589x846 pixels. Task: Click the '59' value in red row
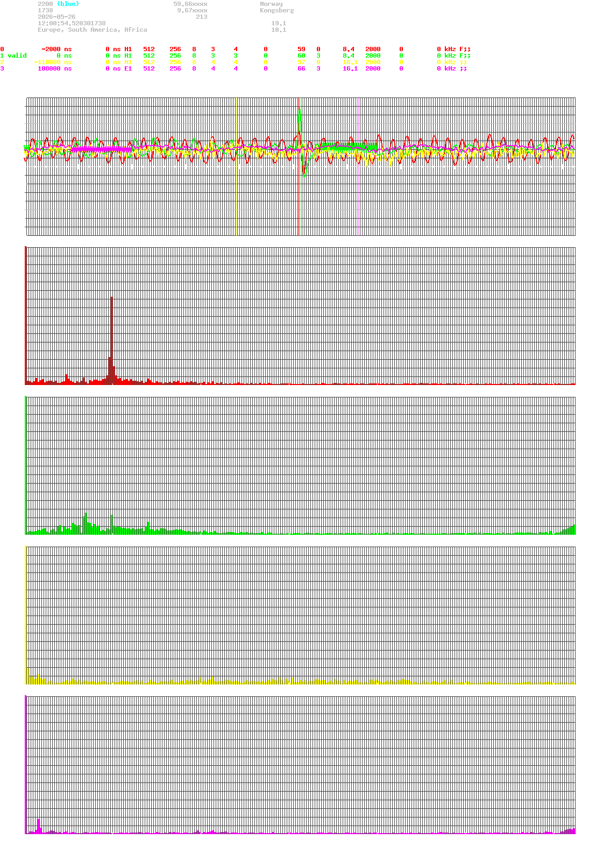pyautogui.click(x=301, y=49)
